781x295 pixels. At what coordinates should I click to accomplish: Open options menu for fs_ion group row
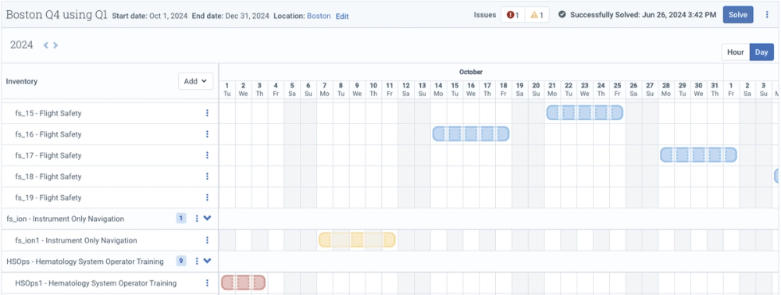click(x=197, y=219)
